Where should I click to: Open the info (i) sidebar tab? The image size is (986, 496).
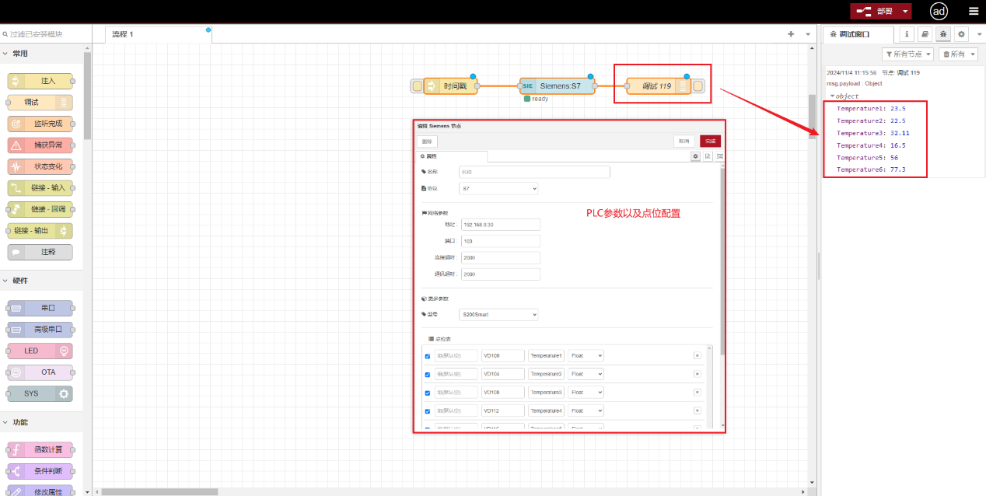[x=907, y=34]
